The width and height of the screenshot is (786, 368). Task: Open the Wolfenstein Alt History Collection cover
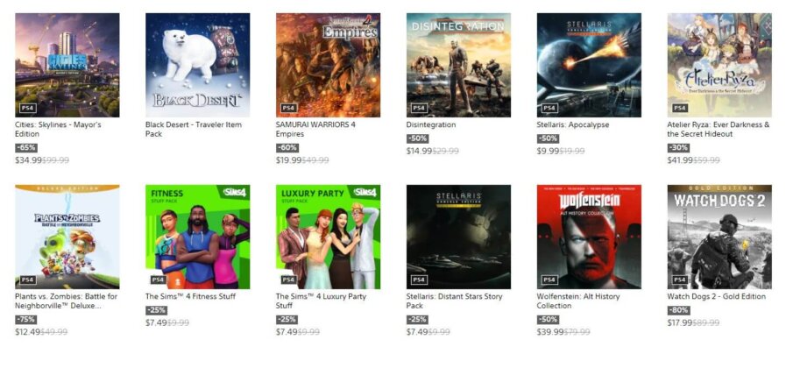pyautogui.click(x=589, y=237)
